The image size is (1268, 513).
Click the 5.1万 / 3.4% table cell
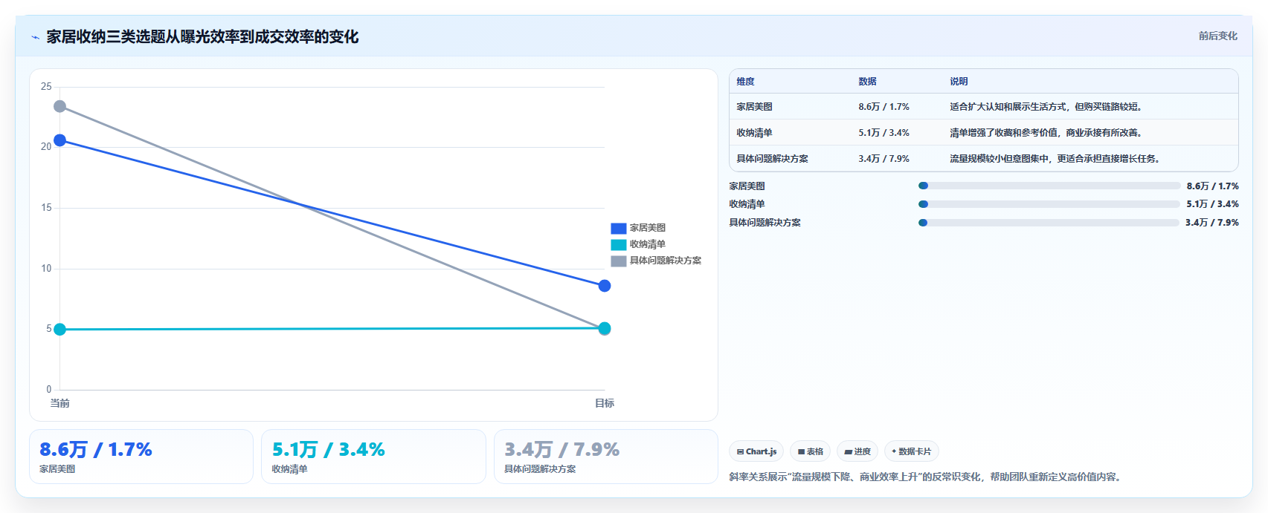(884, 133)
